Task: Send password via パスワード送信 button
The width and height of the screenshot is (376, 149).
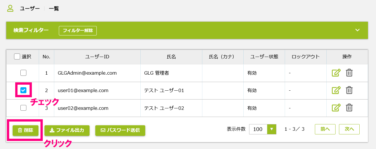Action: click(x=120, y=130)
